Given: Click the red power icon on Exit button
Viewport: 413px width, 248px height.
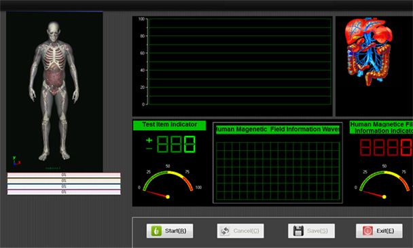Looking at the screenshot, I should point(367,231).
